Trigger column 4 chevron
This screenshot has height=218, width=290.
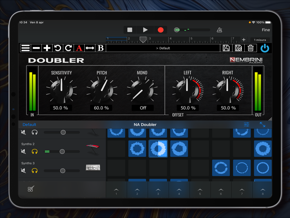point(179,190)
